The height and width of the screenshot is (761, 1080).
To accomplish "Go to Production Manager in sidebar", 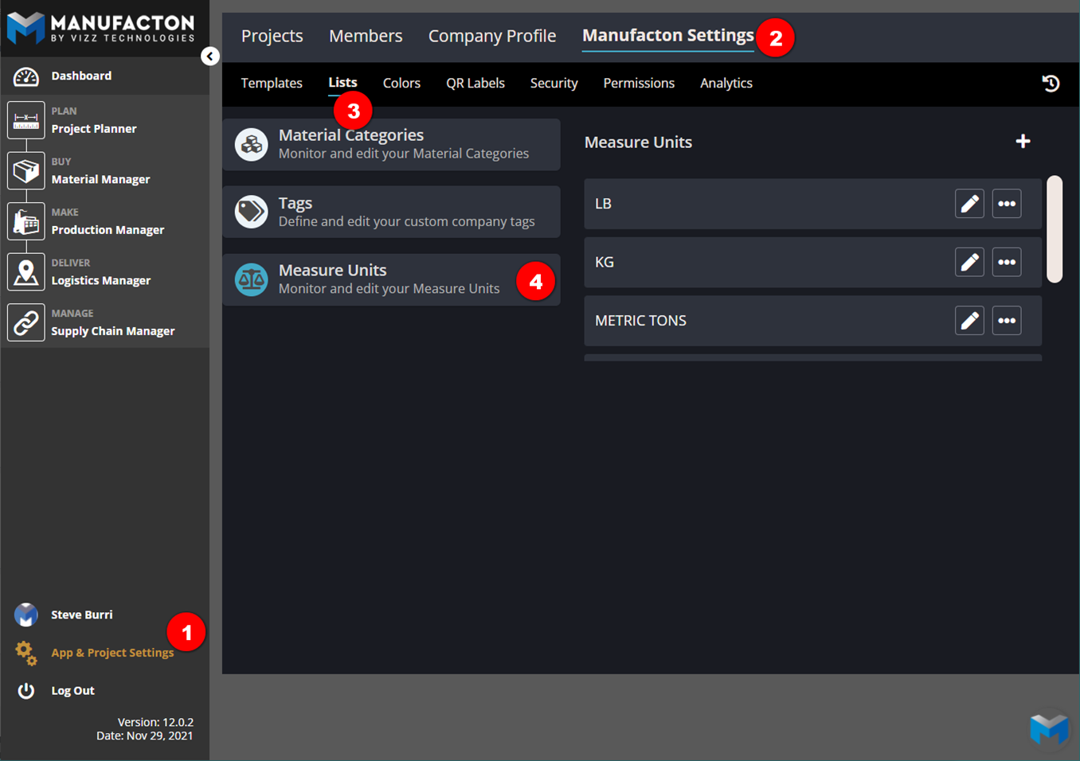I will pyautogui.click(x=108, y=229).
